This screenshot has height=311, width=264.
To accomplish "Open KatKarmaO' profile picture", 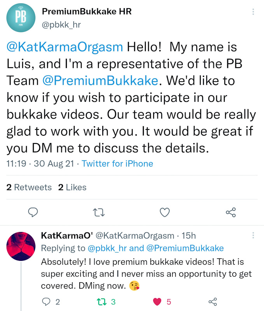I will click(x=20, y=246).
